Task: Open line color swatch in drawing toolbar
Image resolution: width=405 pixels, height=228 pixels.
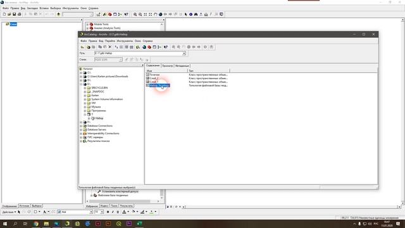Action: [142, 212]
